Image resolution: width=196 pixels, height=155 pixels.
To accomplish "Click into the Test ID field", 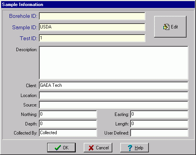I will (x=92, y=38).
